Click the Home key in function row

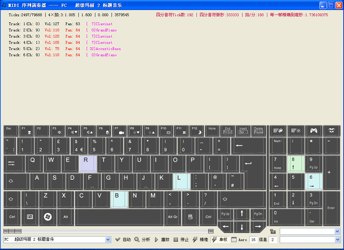pyautogui.click(x=212, y=131)
